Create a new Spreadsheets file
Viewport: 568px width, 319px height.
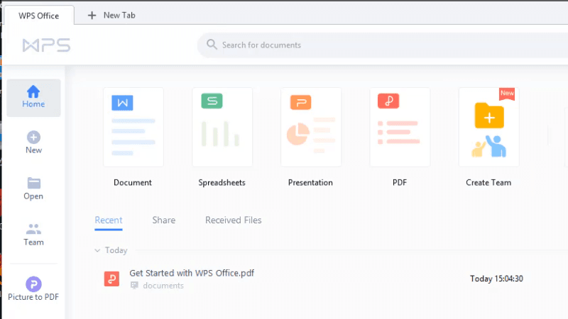(222, 127)
